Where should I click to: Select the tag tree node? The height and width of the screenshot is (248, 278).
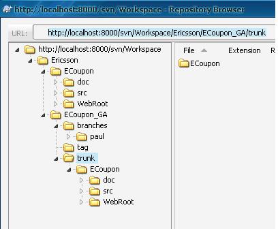pos(82,147)
